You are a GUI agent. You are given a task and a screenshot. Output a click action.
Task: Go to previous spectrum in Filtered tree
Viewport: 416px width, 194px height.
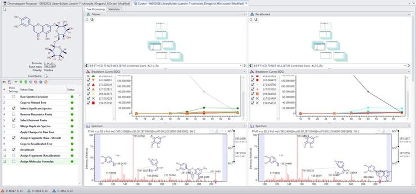pos(86,65)
